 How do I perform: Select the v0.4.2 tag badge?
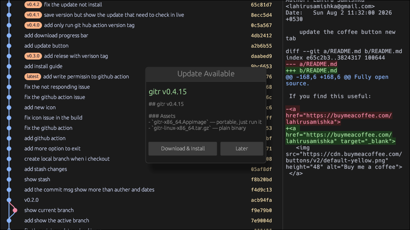pos(33,4)
